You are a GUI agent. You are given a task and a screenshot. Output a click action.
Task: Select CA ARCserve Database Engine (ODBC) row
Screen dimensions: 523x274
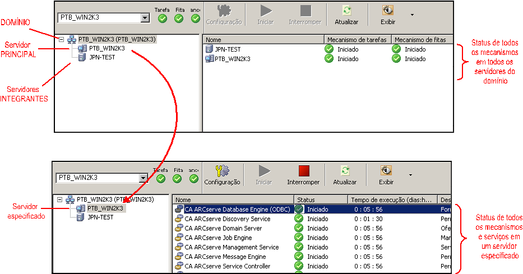point(312,210)
